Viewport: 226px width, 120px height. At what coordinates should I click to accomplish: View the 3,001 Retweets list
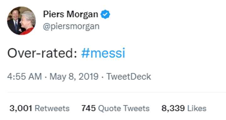40,108
